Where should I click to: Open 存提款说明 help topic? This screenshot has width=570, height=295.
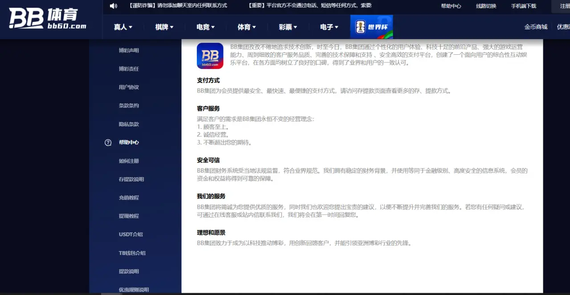click(x=131, y=179)
